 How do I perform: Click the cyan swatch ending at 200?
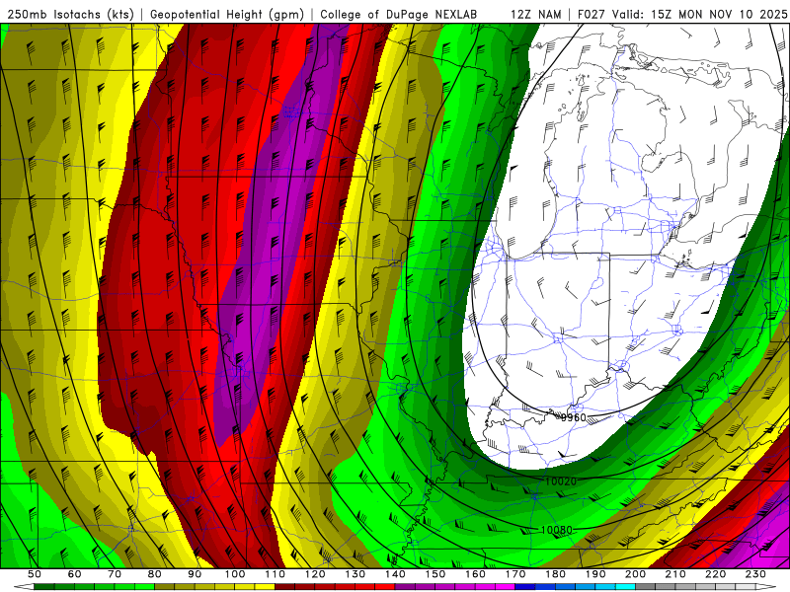[x=625, y=586]
